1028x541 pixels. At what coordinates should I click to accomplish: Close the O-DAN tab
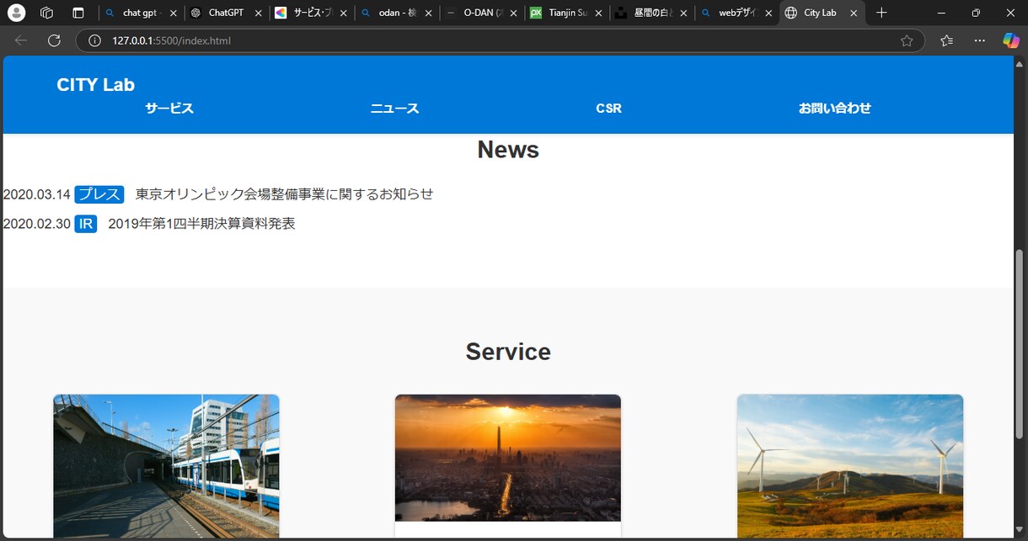(x=513, y=13)
